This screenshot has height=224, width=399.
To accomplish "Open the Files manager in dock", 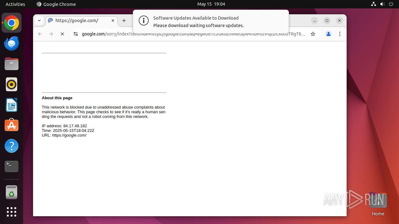I will pos(12,64).
